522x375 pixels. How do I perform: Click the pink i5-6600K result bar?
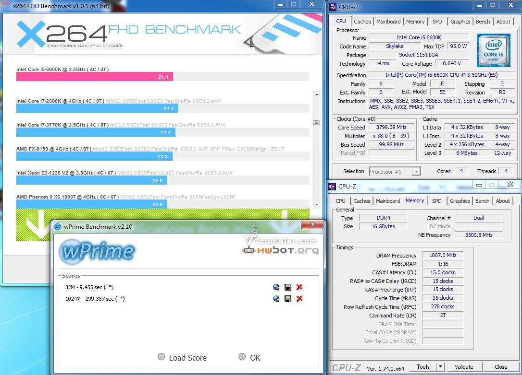tap(95, 77)
